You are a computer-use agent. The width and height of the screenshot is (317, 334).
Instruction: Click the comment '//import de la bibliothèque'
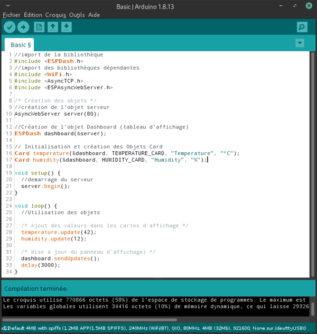point(59,54)
